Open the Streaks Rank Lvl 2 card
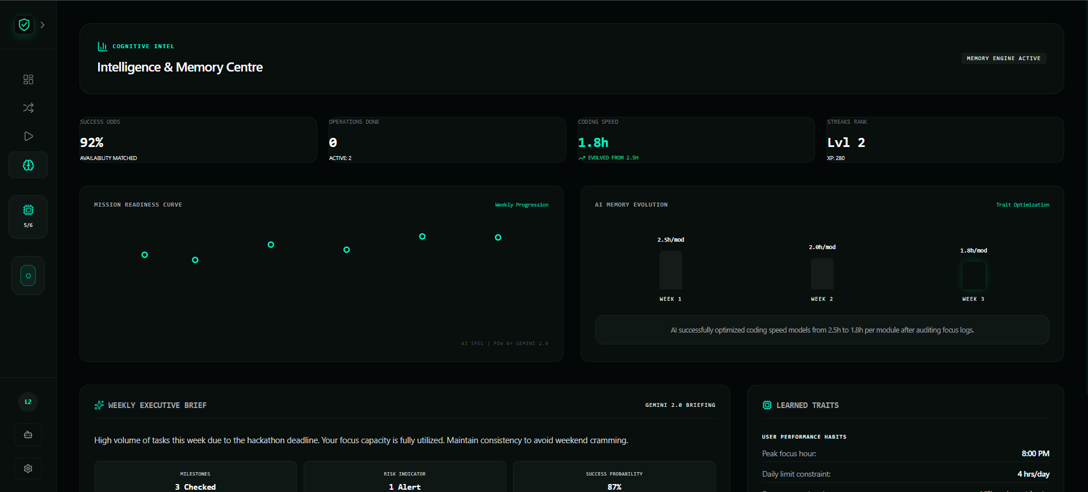The height and width of the screenshot is (492, 1088). 945,140
